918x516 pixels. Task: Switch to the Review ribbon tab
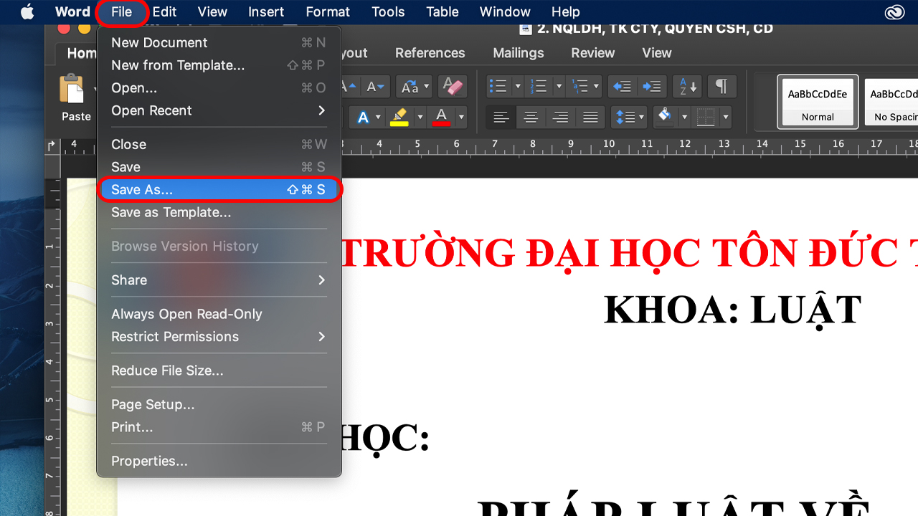pos(593,53)
